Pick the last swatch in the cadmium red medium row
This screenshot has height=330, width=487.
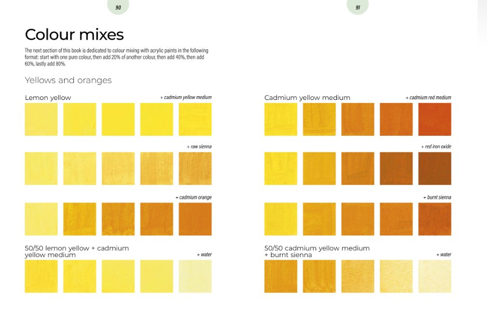[x=434, y=119]
